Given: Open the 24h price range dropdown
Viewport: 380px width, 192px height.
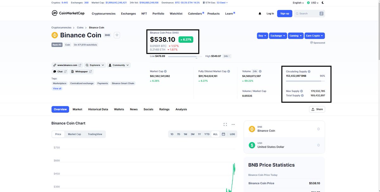Looking at the screenshot, I should pos(227,56).
